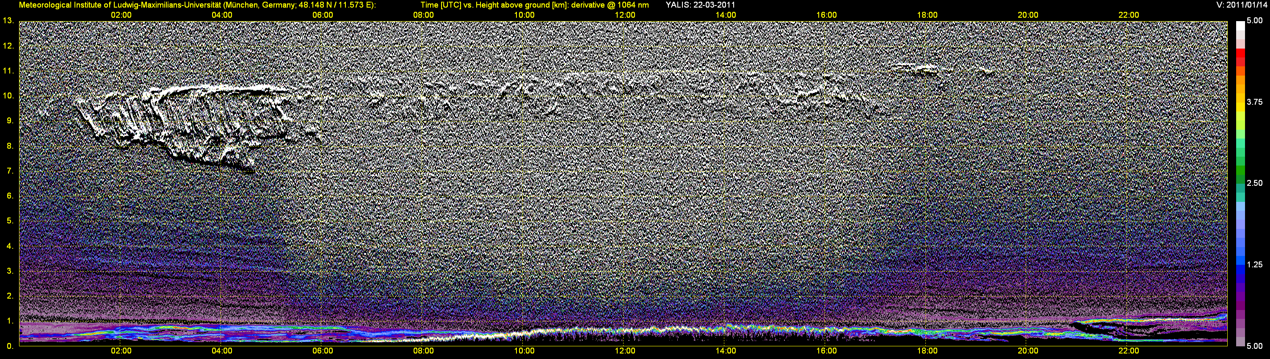Click 10:00 on the upper time axis
Image resolution: width=1270 pixels, height=359 pixels.
[524, 15]
